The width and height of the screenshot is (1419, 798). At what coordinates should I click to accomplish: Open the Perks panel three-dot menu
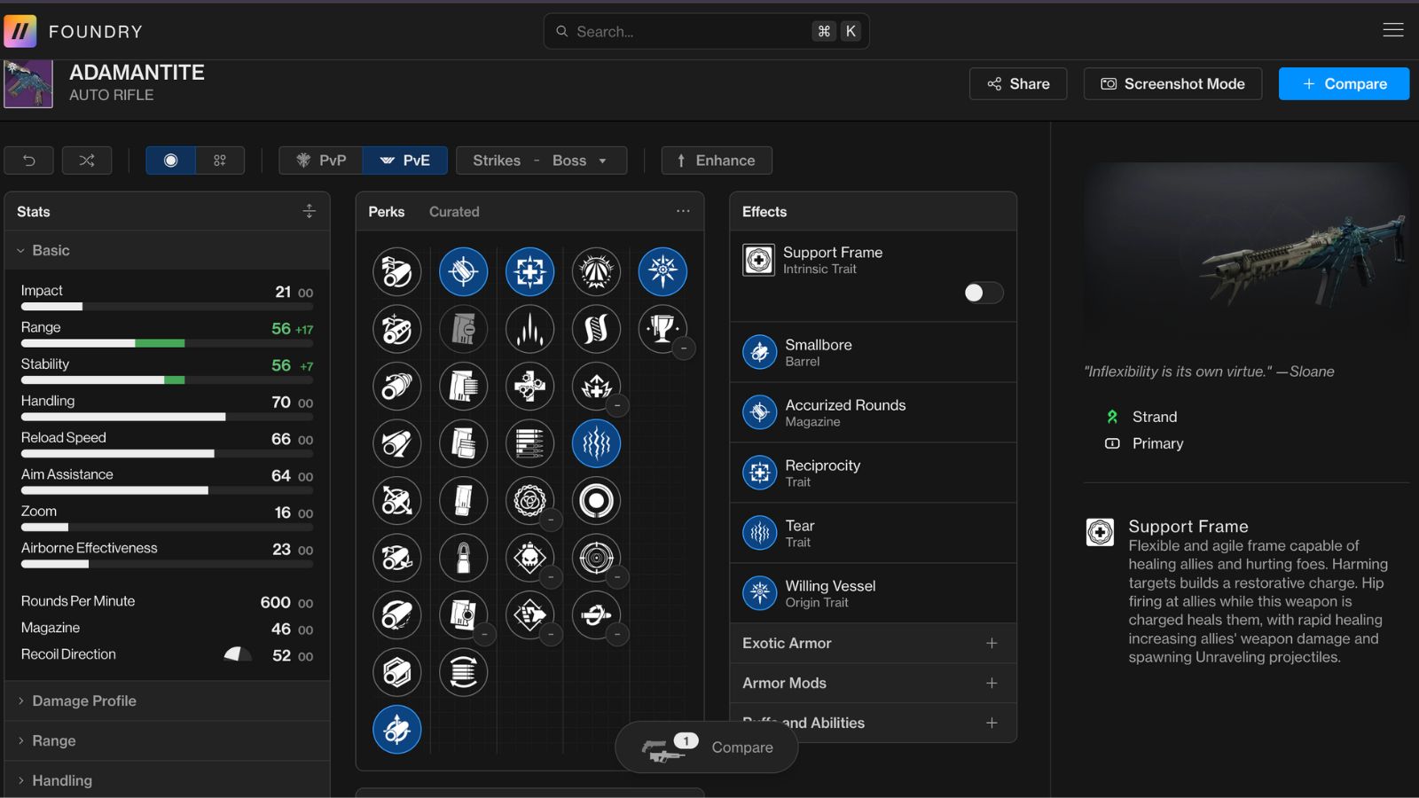(683, 211)
